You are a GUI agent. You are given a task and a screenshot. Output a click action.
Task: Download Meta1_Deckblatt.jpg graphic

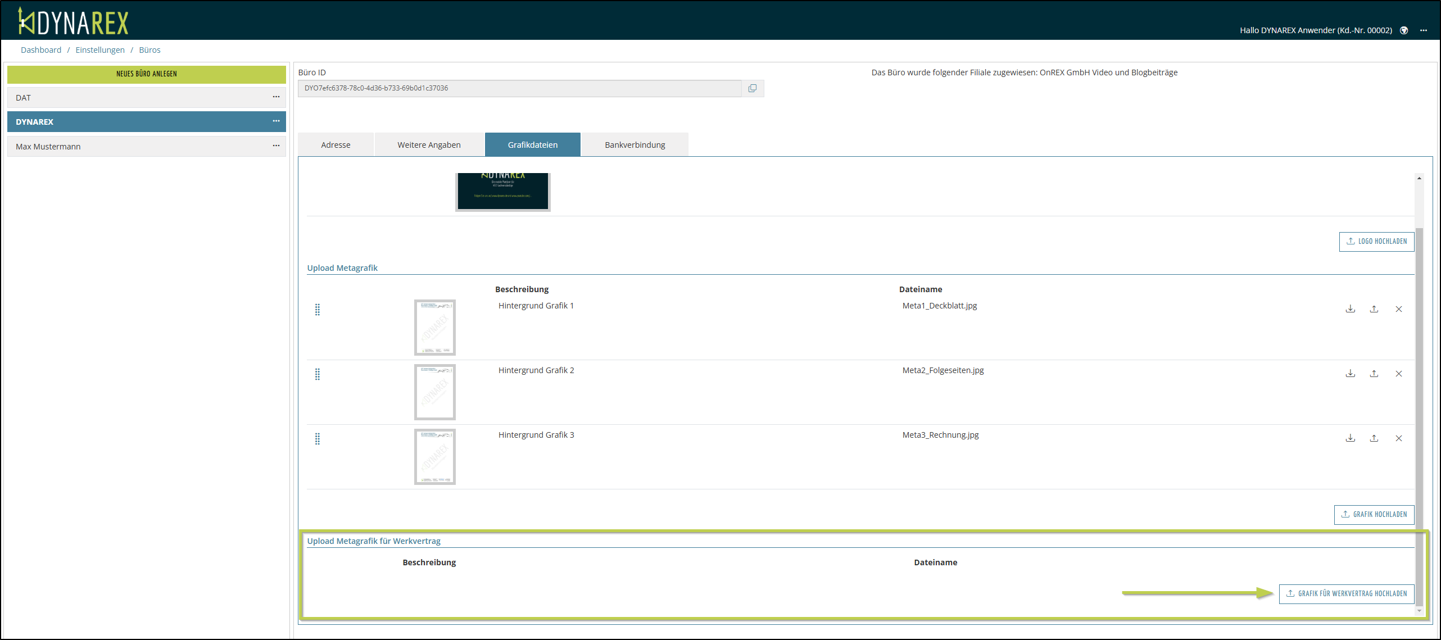pos(1350,309)
